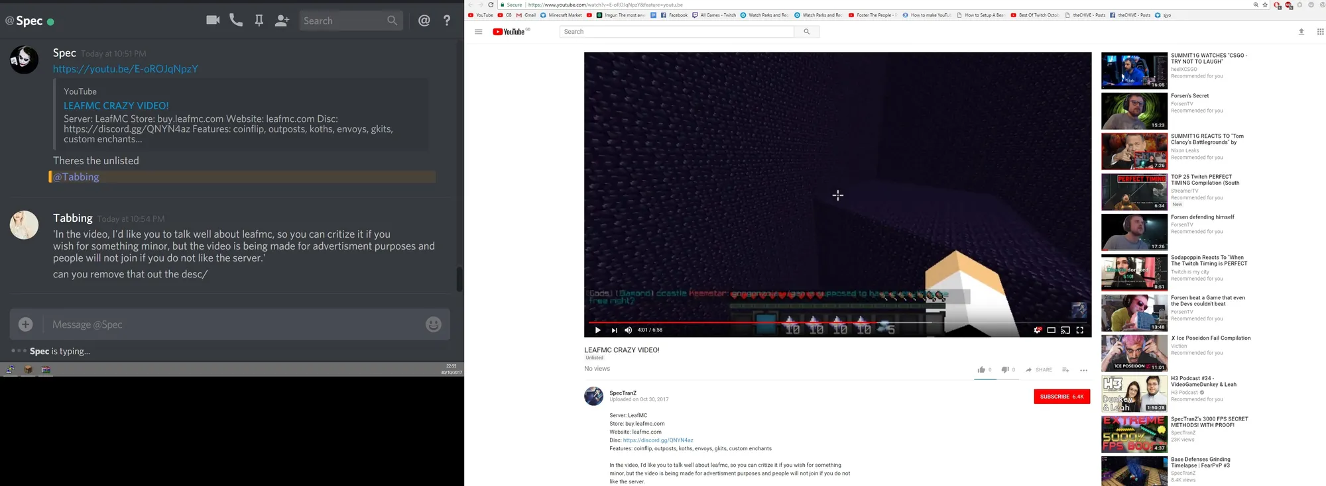Reload the YouTube page in the browser
This screenshot has width=1326, height=486.
491,5
